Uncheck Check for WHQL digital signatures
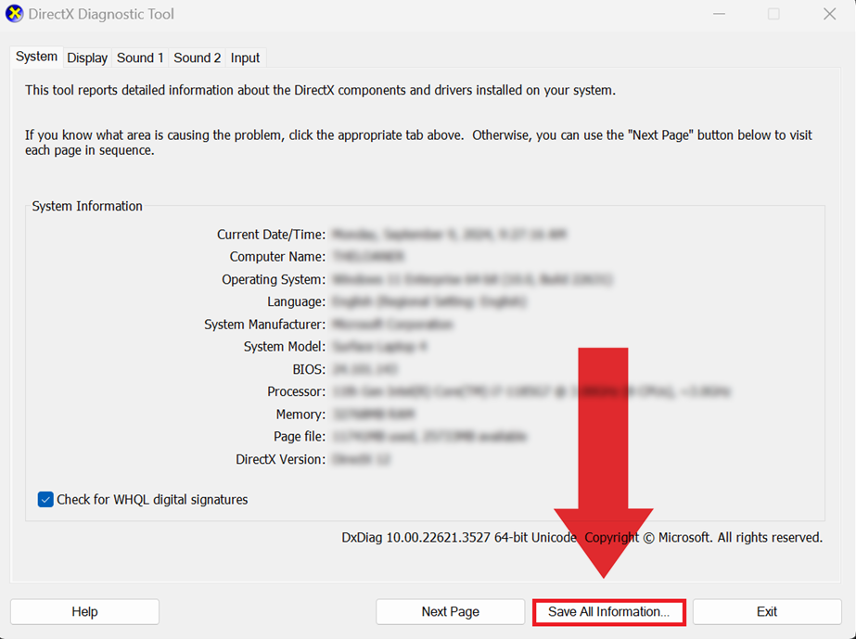The image size is (856, 639). click(x=45, y=500)
